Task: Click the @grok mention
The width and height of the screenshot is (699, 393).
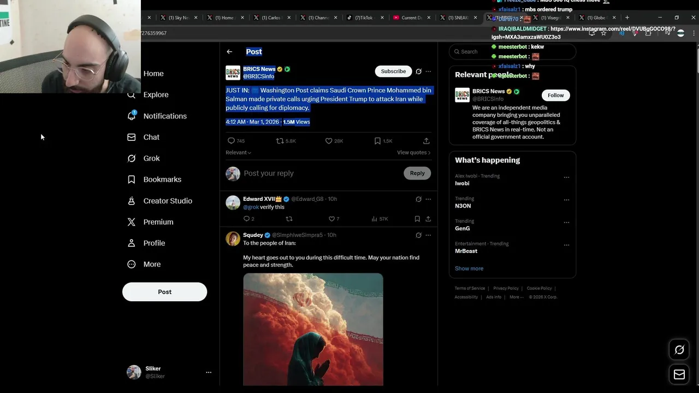Action: 251,207
